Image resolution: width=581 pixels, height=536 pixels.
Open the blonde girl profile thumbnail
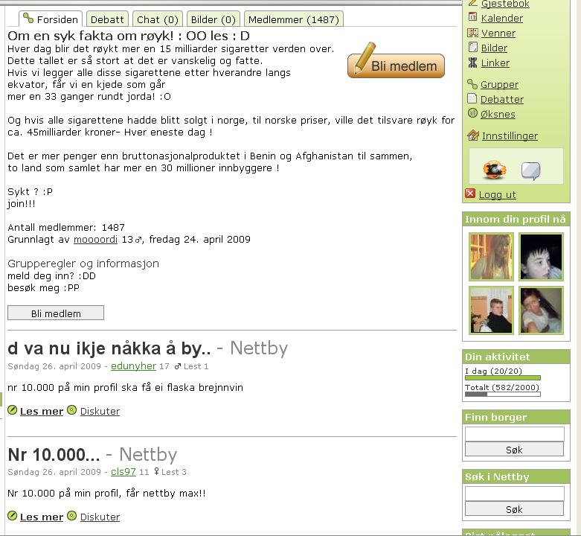click(x=491, y=257)
